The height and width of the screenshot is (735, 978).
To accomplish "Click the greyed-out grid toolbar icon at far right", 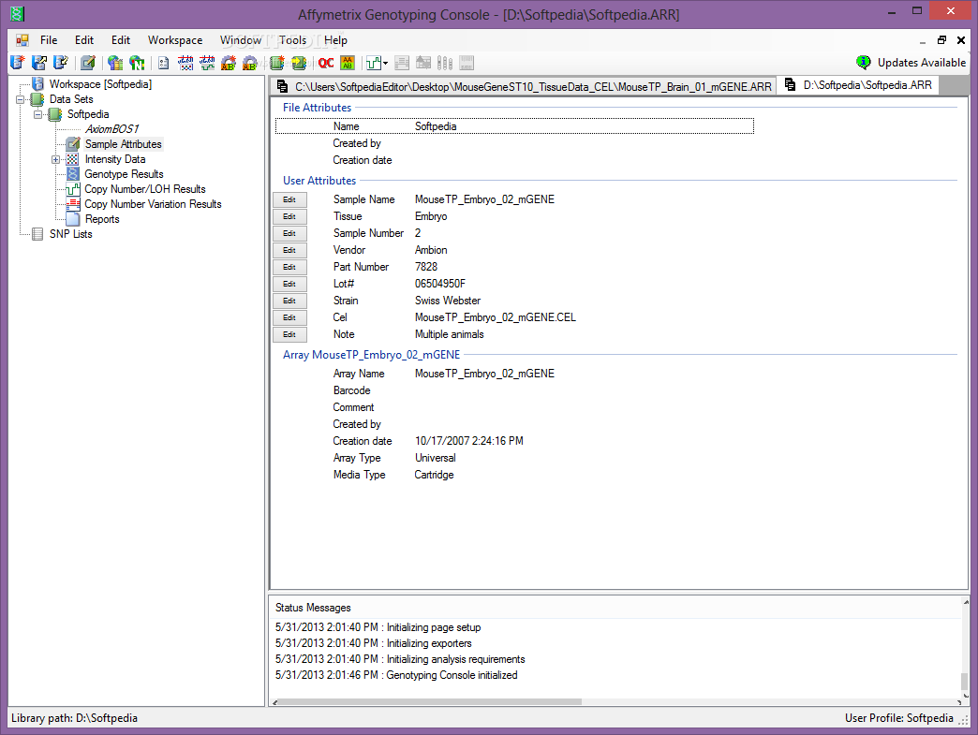I will point(467,63).
